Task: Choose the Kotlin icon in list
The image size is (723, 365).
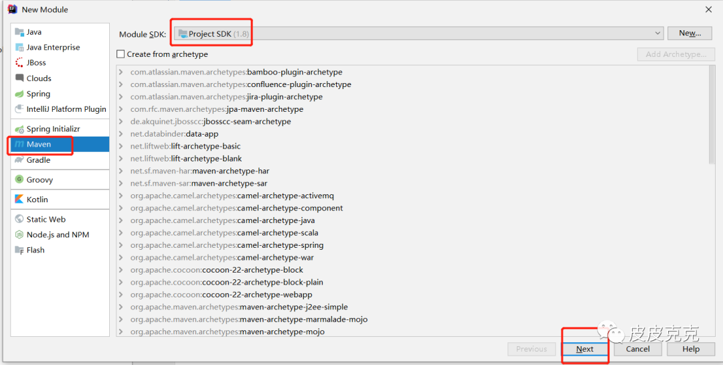Action: point(19,200)
